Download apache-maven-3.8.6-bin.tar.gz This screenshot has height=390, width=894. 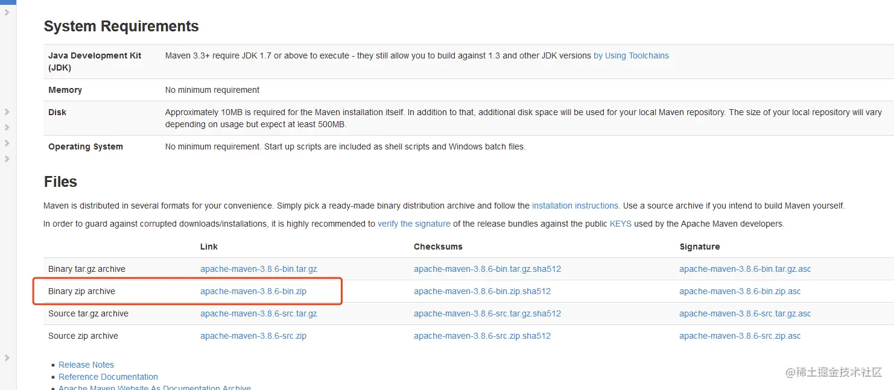259,269
